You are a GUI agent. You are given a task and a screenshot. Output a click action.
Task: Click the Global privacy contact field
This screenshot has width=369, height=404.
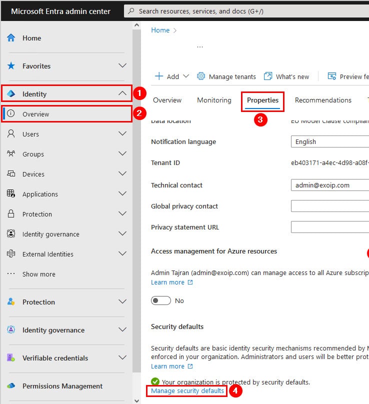click(x=330, y=206)
